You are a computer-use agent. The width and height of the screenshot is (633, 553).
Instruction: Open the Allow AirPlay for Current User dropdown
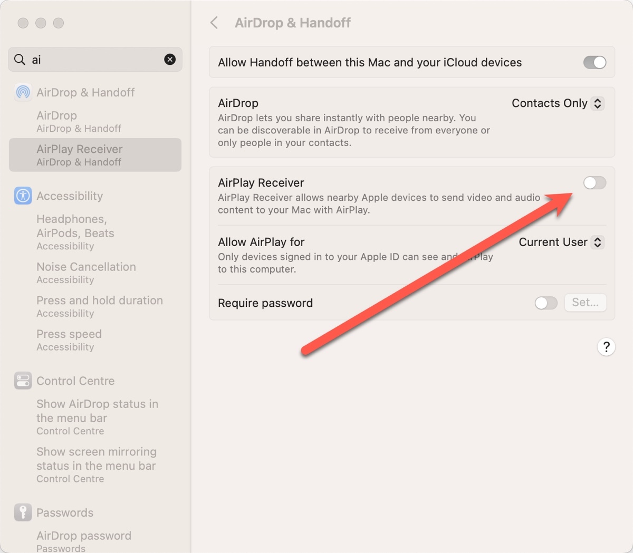tap(561, 242)
